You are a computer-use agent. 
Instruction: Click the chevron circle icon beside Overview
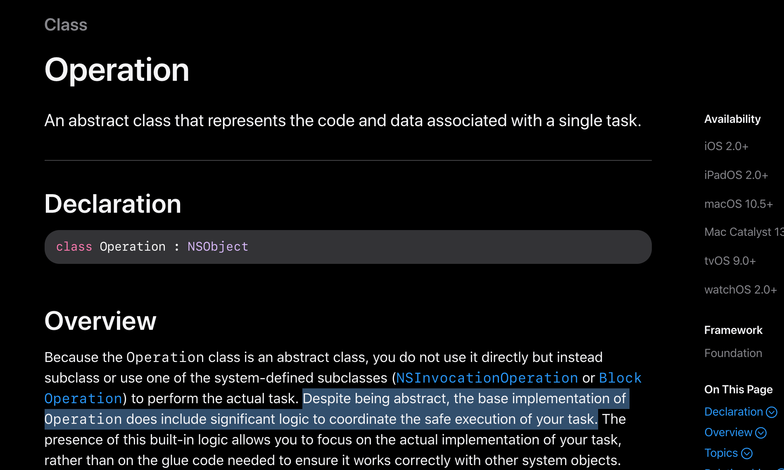[x=761, y=432]
